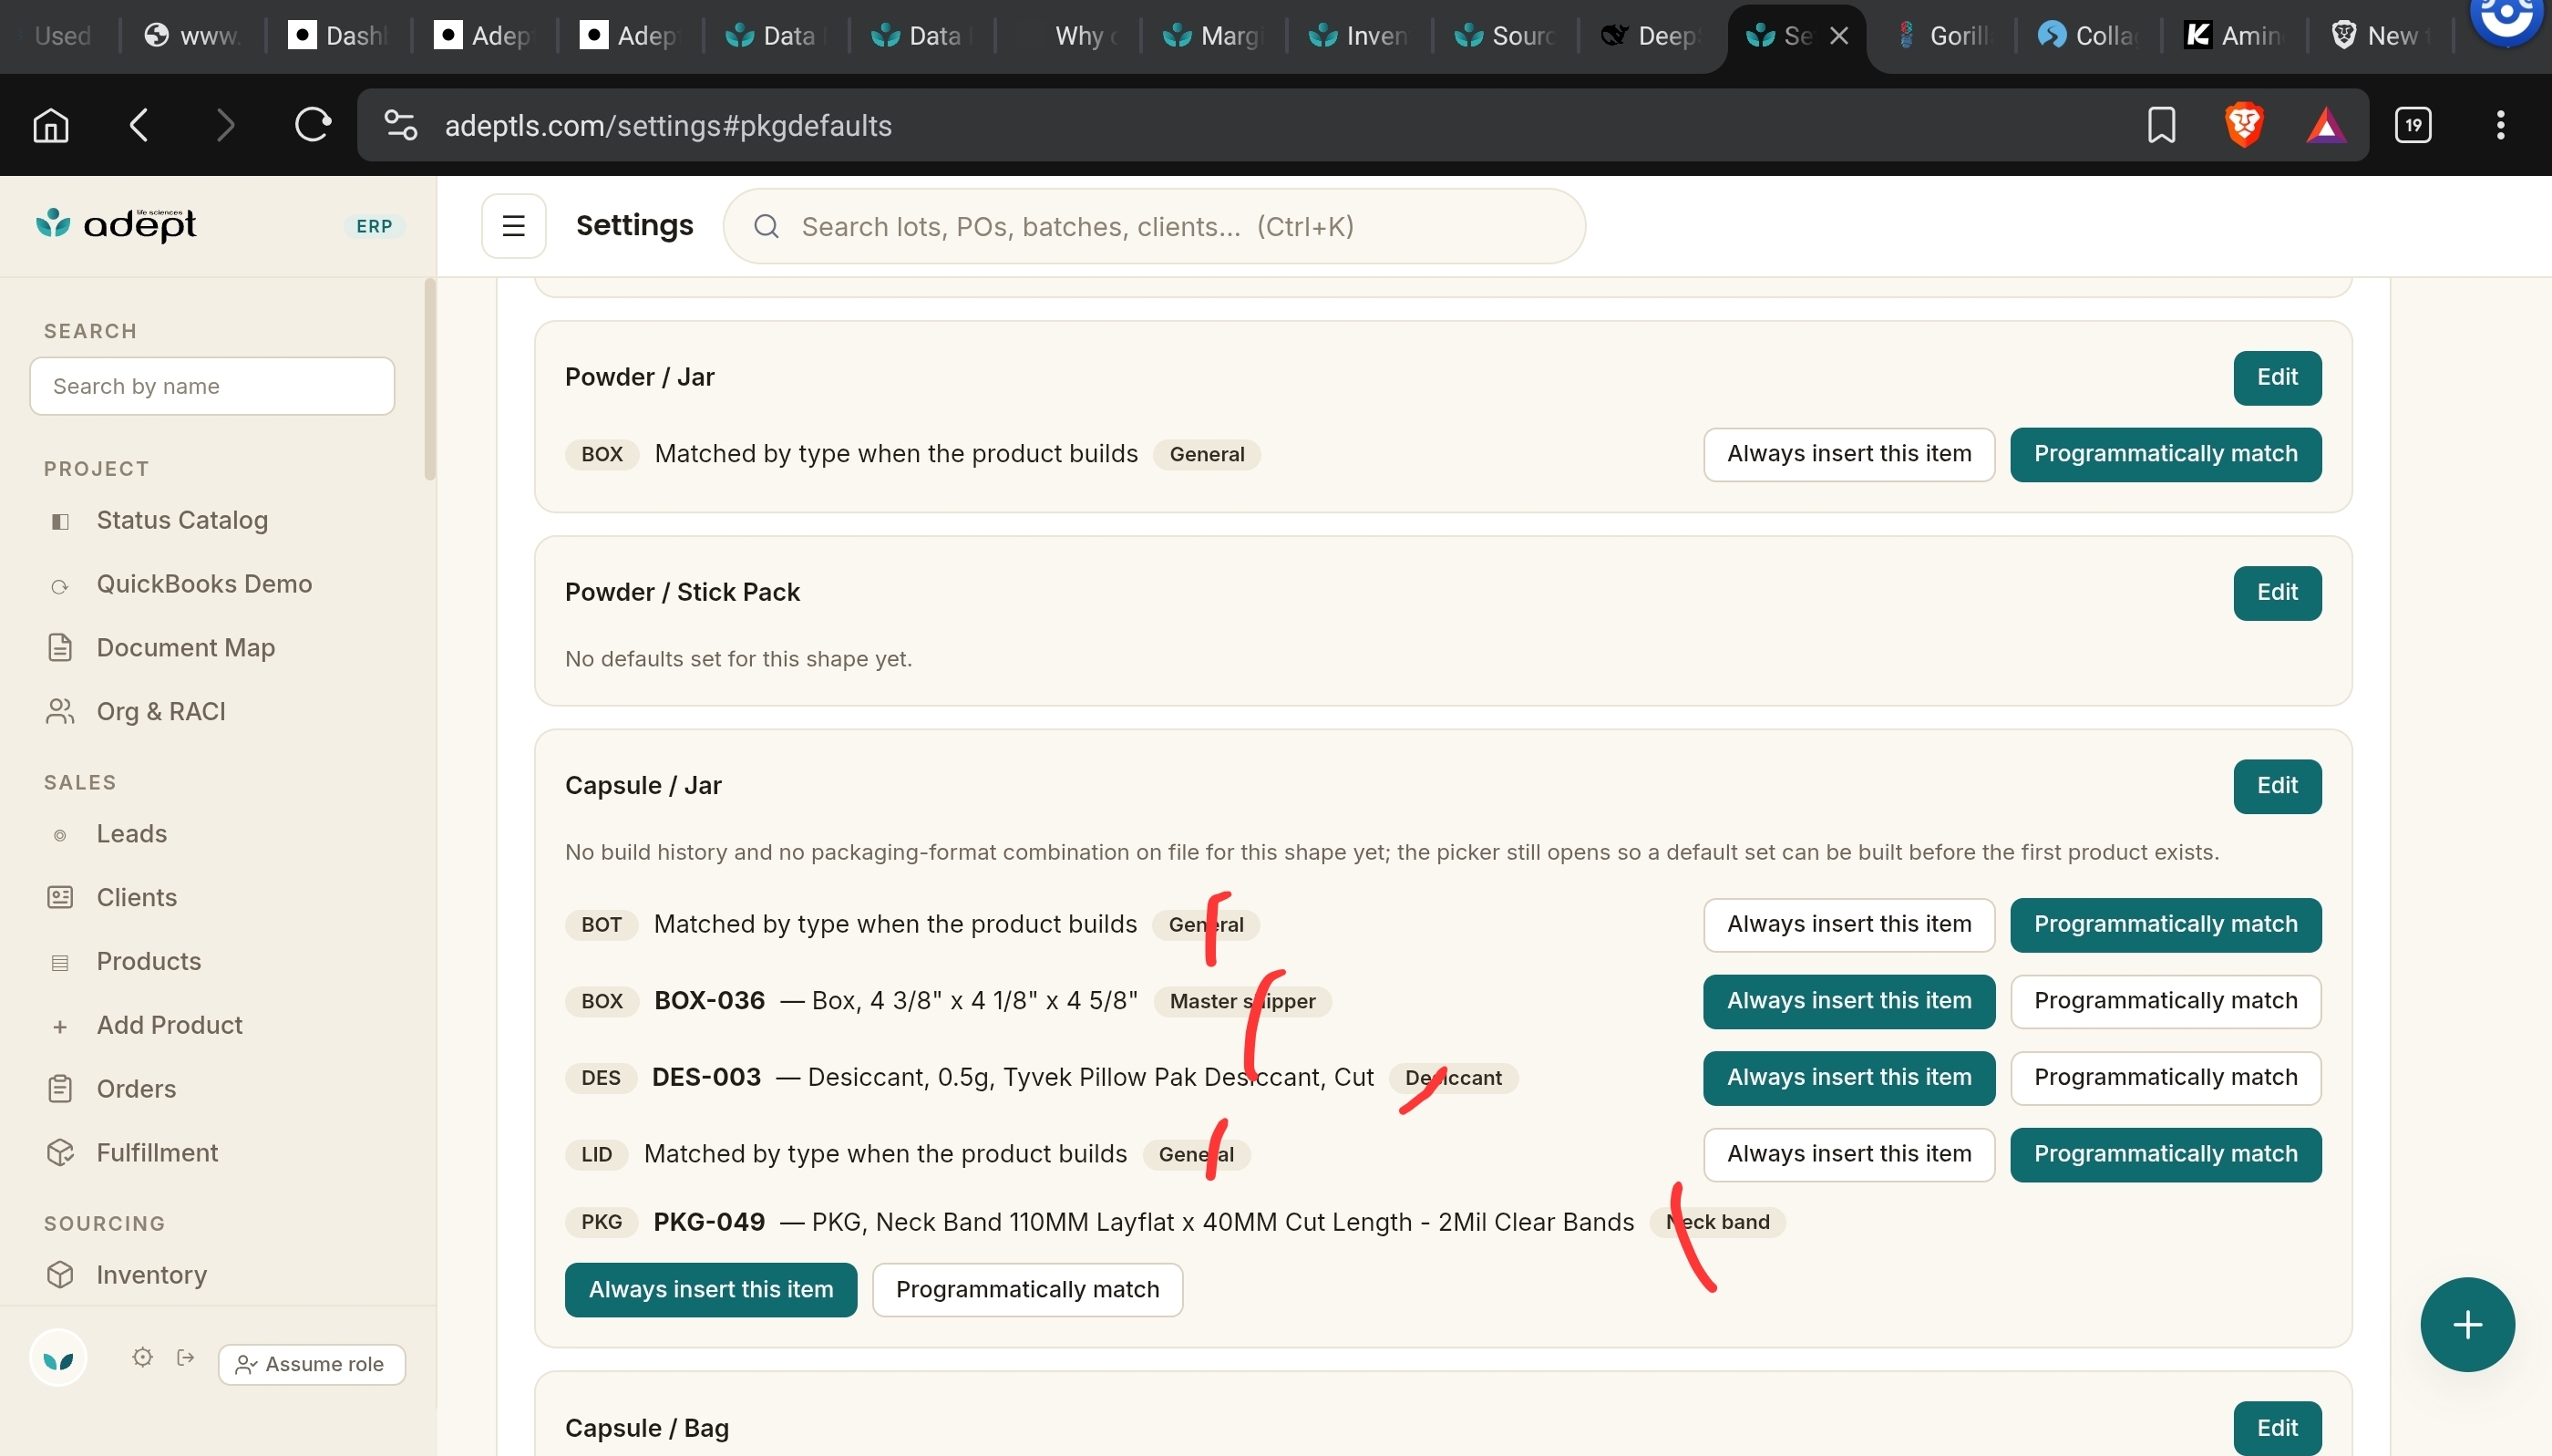
Task: Set BOT row to Always insert this item
Action: tap(1848, 924)
